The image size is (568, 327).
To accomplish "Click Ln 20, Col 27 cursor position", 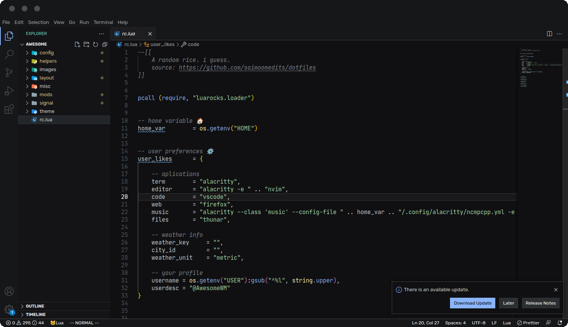I will pyautogui.click(x=426, y=323).
